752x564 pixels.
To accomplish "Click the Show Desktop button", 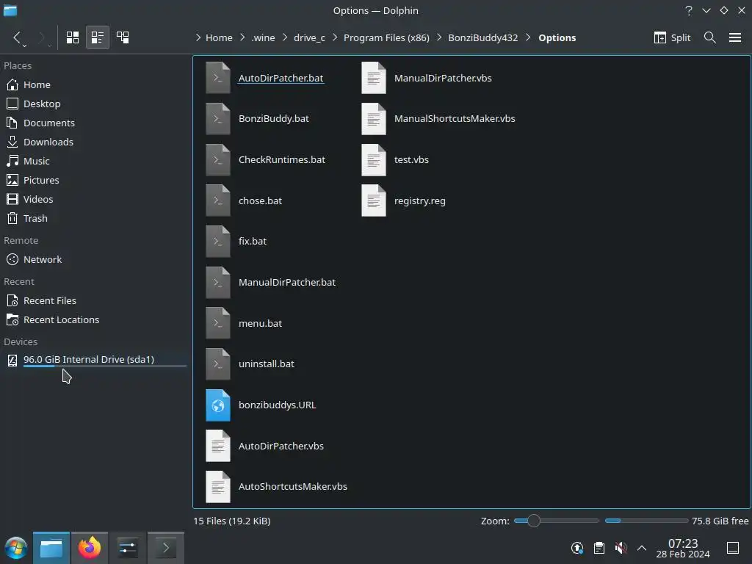I will click(733, 548).
